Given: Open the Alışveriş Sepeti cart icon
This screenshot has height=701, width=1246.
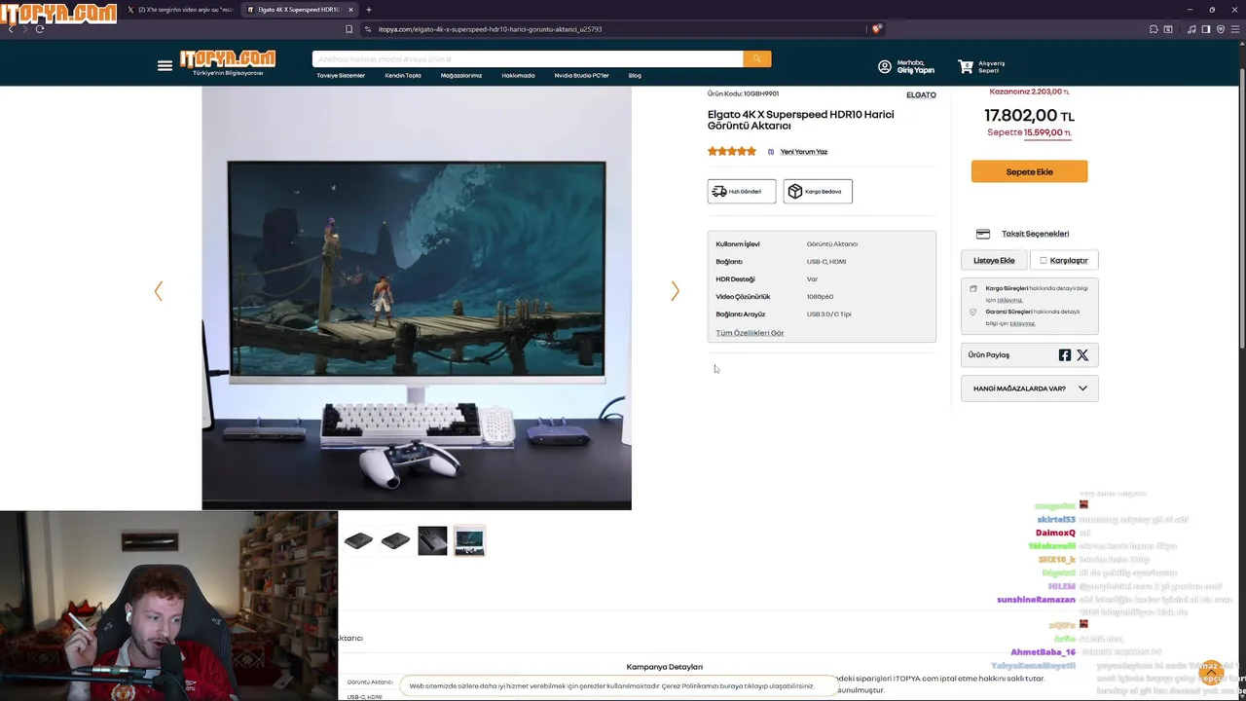Looking at the screenshot, I should pyautogui.click(x=966, y=66).
